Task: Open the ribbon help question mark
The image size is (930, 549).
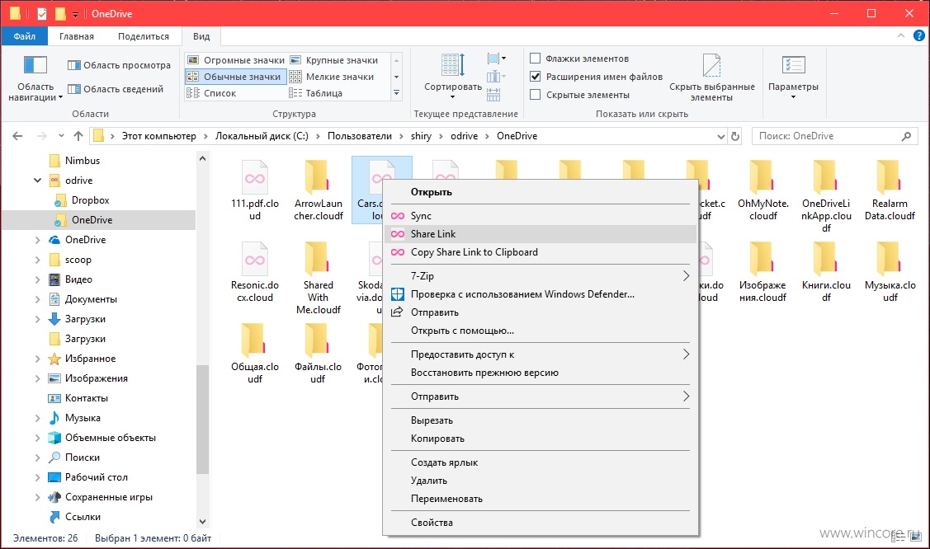Action: pyautogui.click(x=918, y=36)
